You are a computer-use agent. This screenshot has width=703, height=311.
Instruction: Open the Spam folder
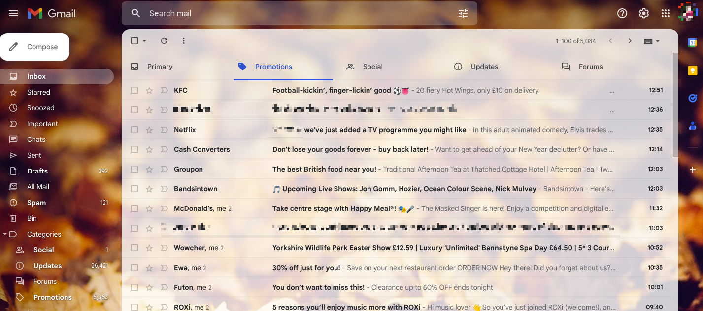coord(57,203)
